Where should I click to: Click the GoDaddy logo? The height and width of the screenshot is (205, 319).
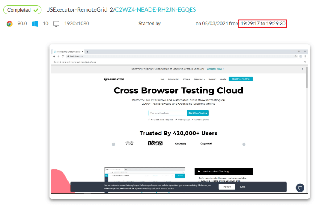(x=181, y=143)
